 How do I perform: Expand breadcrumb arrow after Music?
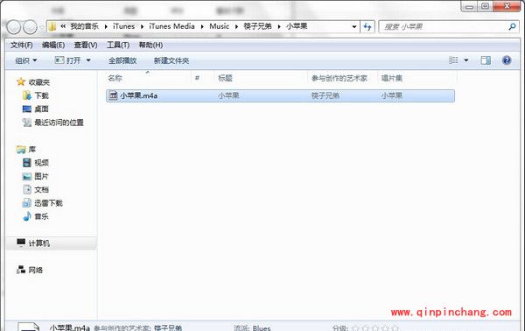(236, 26)
